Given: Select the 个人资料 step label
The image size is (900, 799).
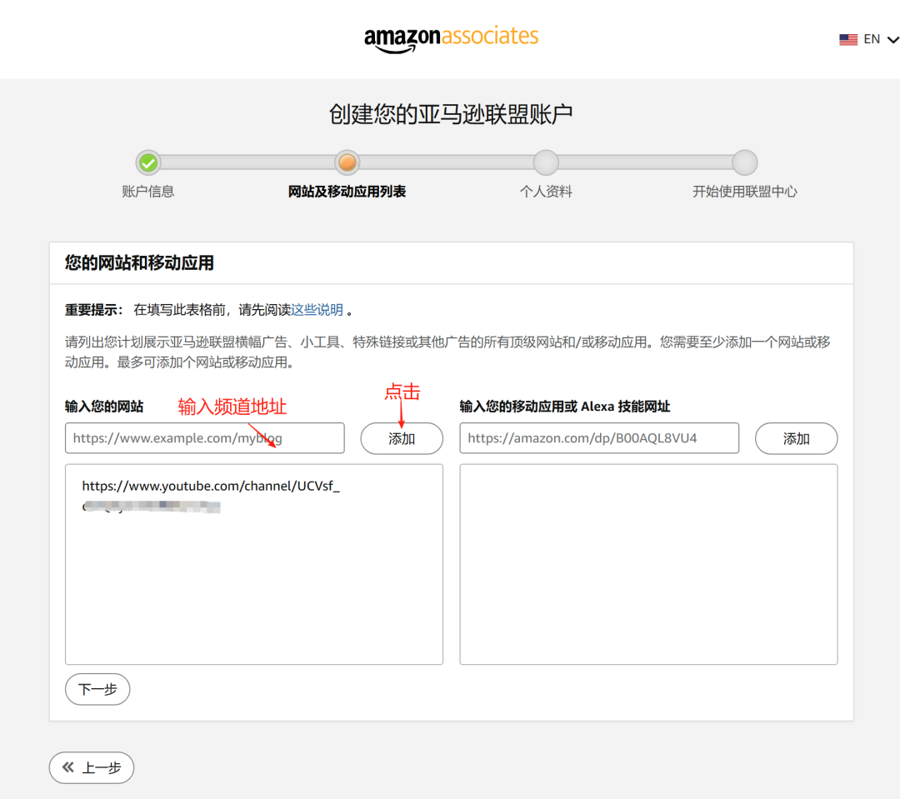Looking at the screenshot, I should [x=546, y=192].
